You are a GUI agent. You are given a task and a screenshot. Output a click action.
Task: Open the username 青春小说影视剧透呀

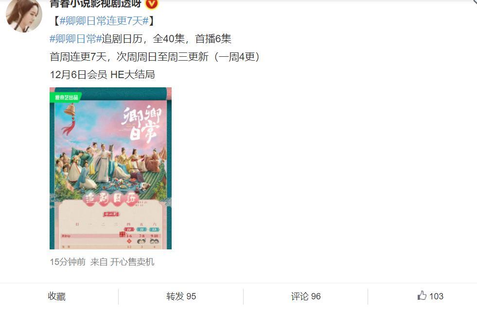click(x=95, y=4)
